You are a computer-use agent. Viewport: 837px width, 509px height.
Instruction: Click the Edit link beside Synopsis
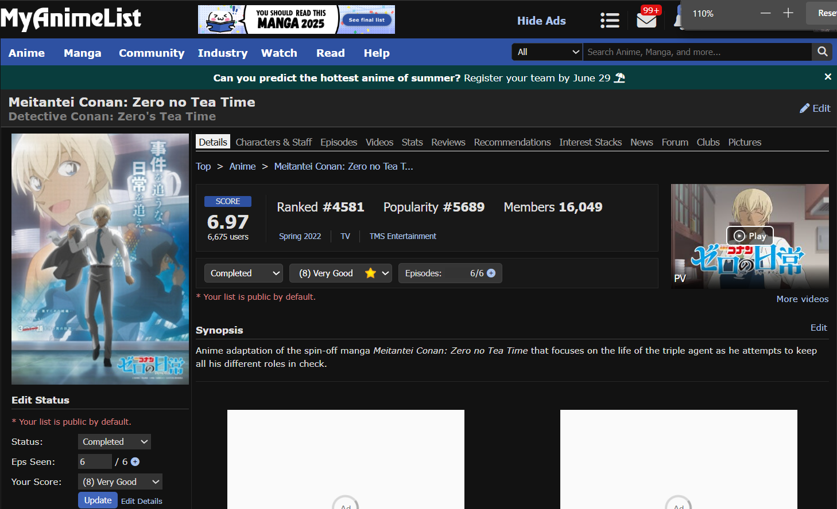coord(819,328)
